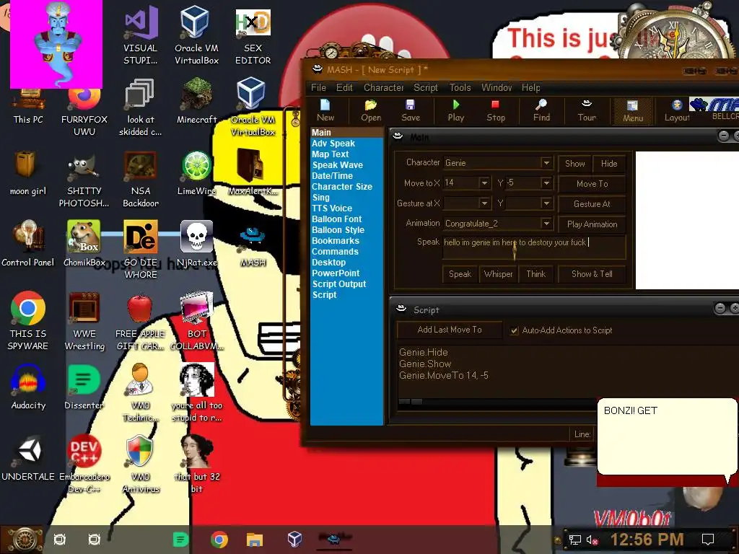Open the Gesture at Y dropdown
Image resolution: width=739 pixels, height=554 pixels.
[x=546, y=203]
